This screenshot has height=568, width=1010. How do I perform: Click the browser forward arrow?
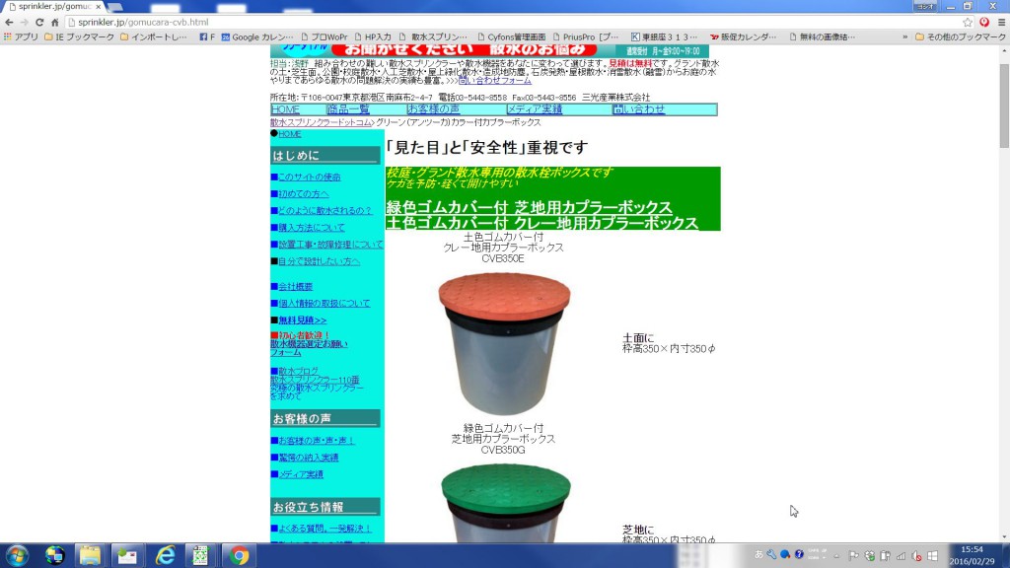tap(24, 22)
